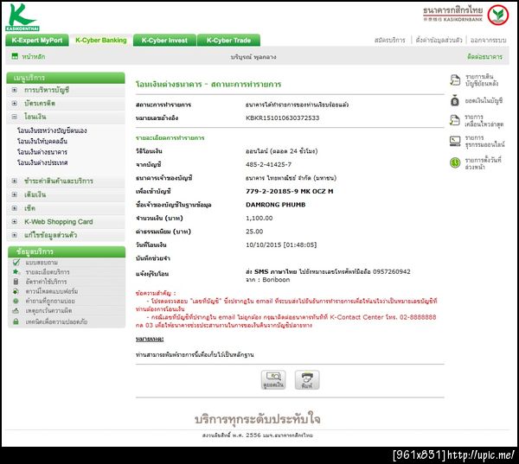The width and height of the screenshot is (519, 464).
Task: Click padlock icon next to เทคนิคเพื่อความปลอดภัย
Action: pos(16,321)
